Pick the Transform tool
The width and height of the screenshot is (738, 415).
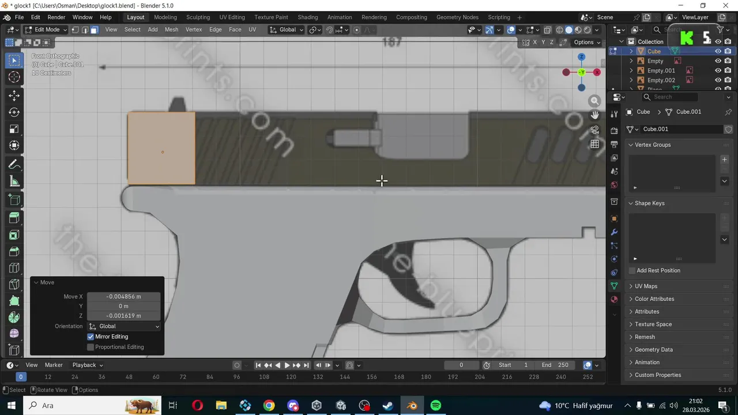(14, 146)
